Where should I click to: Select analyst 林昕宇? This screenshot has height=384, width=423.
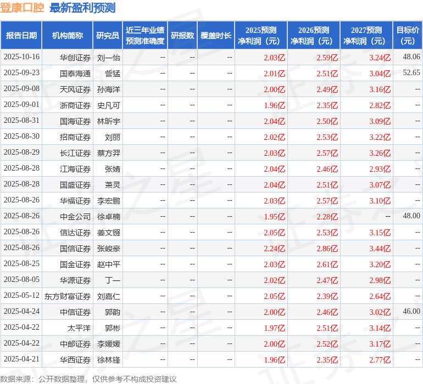point(108,121)
